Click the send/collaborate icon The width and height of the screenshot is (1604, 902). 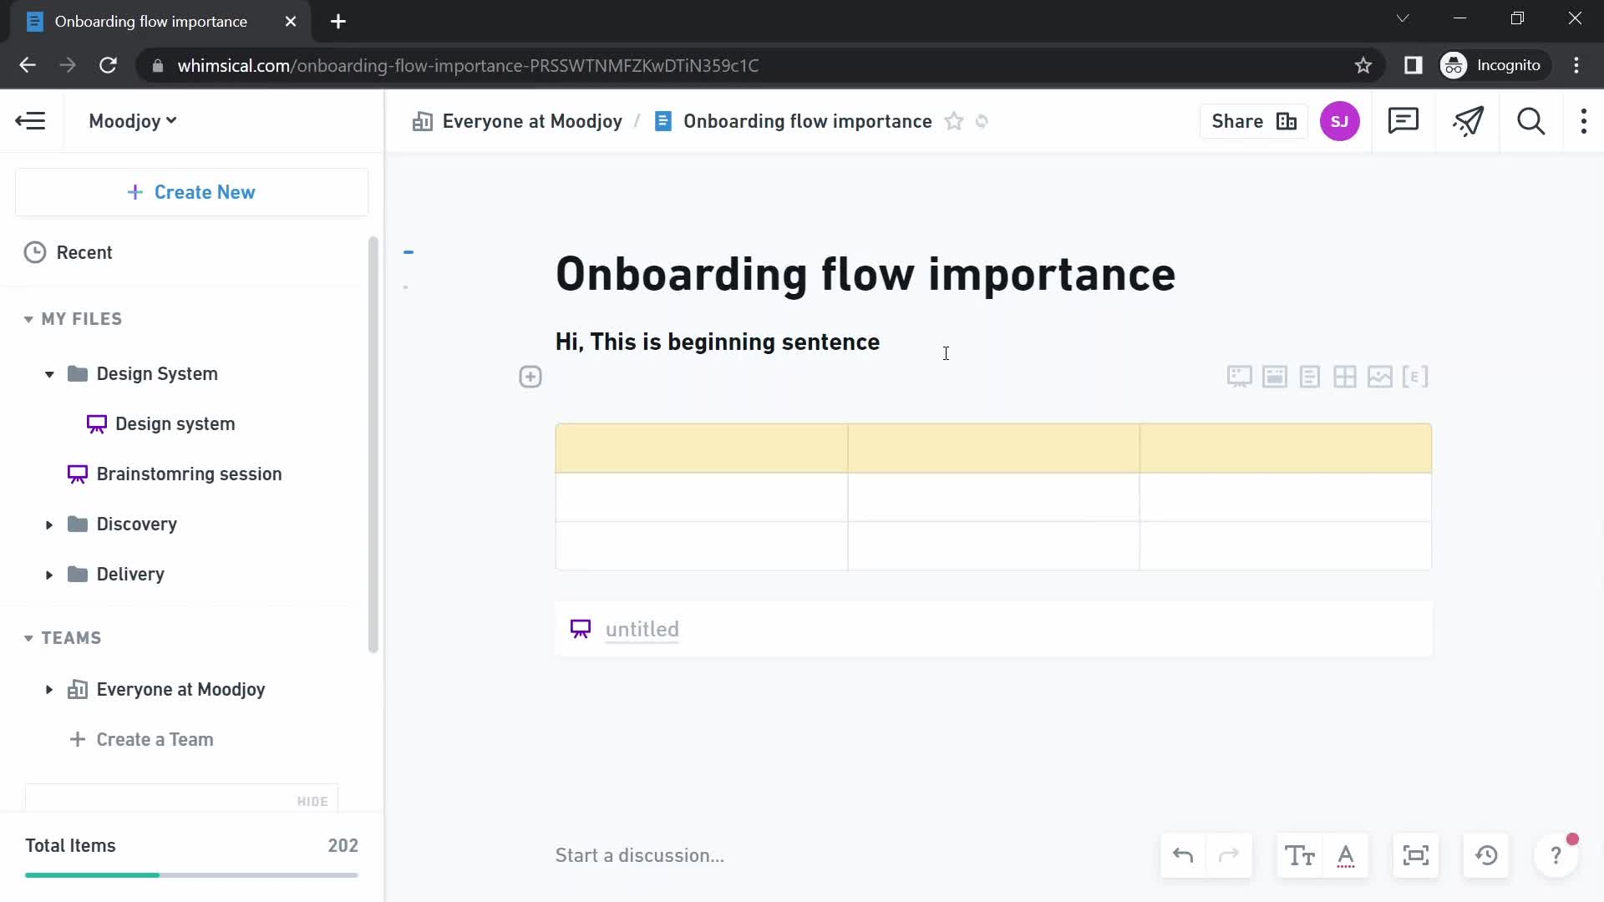[x=1470, y=121]
